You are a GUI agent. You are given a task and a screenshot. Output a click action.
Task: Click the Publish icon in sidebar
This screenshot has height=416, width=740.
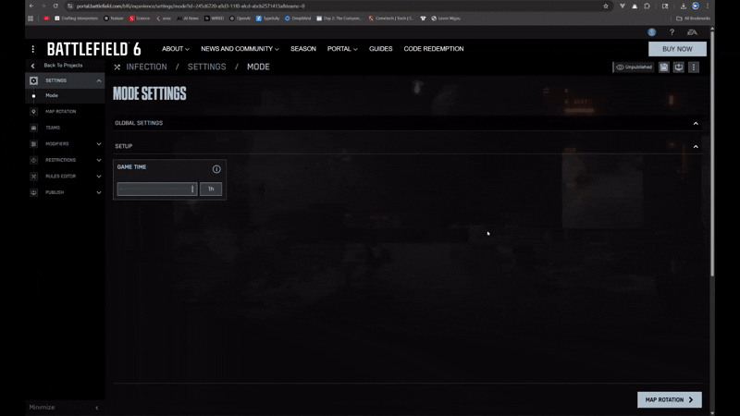[x=33, y=192]
